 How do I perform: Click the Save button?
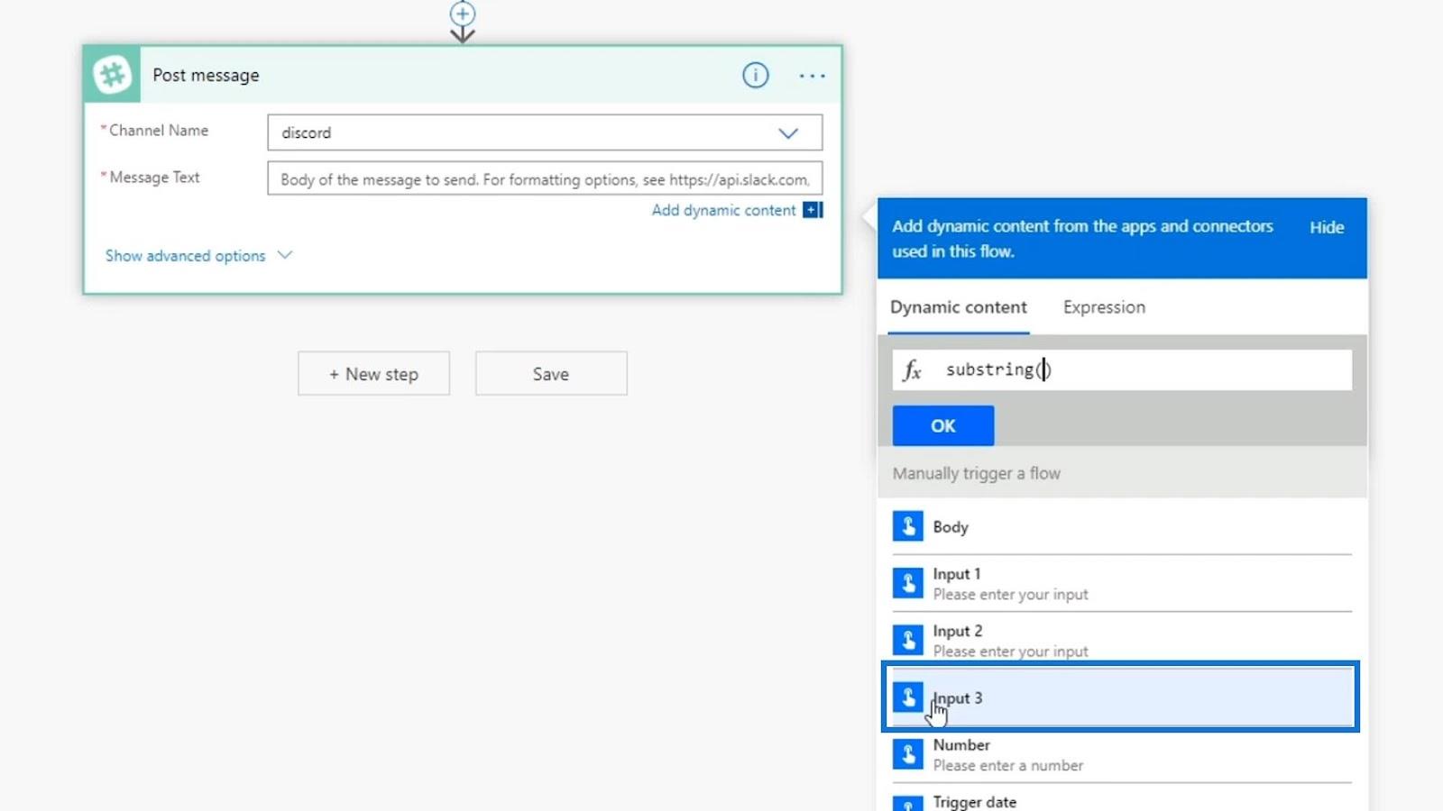click(x=551, y=373)
